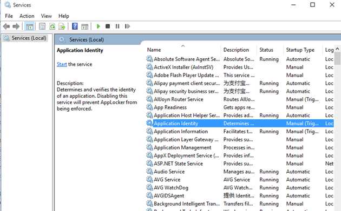341x211 pixels.
Task: Click gear icon of Background Intelligent Transfer row
Action: click(x=149, y=203)
